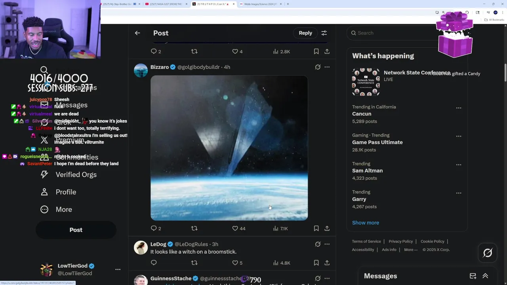Click the Reply button in the post header
The width and height of the screenshot is (507, 285).
(x=305, y=33)
